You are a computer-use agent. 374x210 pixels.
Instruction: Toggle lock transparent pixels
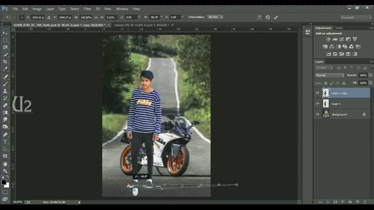coord(325,83)
